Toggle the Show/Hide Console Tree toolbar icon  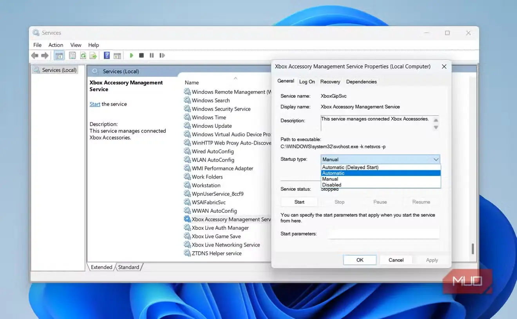(59, 56)
